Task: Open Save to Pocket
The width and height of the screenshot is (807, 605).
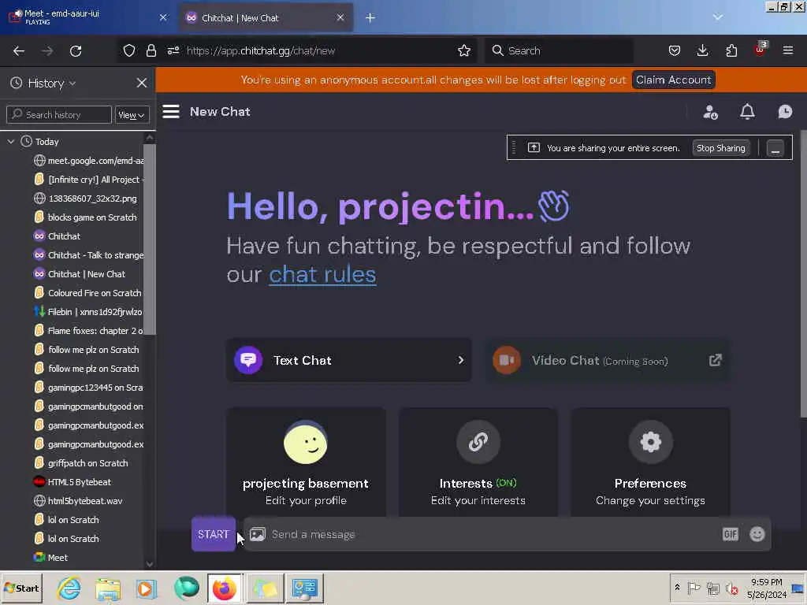Action: pyautogui.click(x=675, y=50)
